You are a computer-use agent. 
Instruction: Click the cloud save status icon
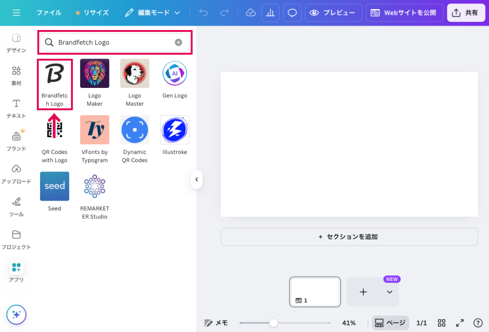pyautogui.click(x=251, y=13)
